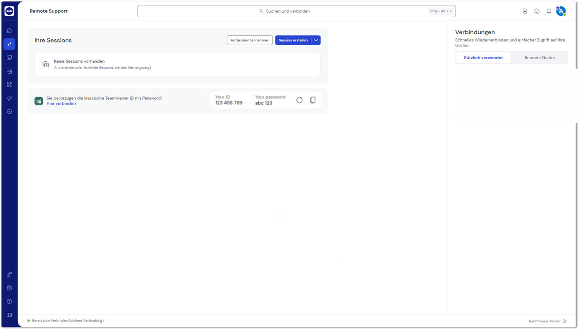The height and width of the screenshot is (330, 579).
Task: Click the TeamViewer logo in the sidebar
Action: [x=9, y=11]
